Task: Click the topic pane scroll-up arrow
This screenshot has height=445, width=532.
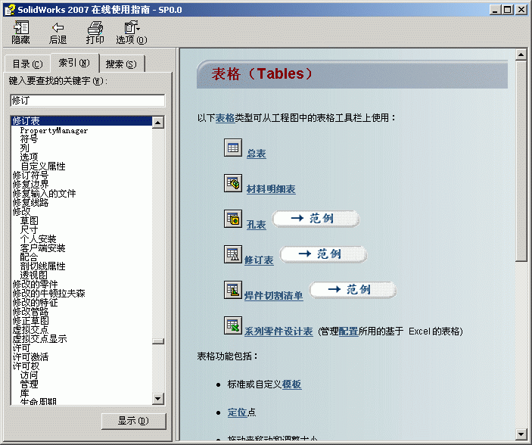Action: coord(521,54)
